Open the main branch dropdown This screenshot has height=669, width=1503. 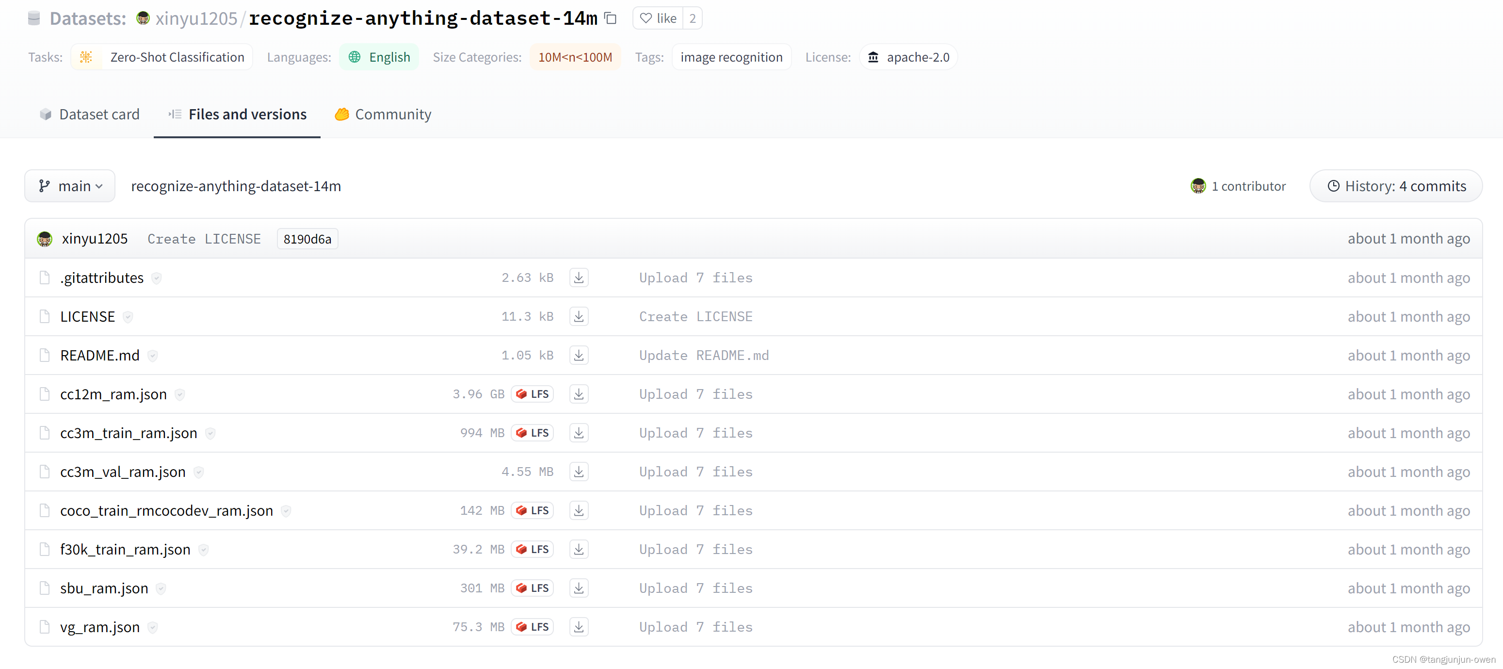pos(70,186)
